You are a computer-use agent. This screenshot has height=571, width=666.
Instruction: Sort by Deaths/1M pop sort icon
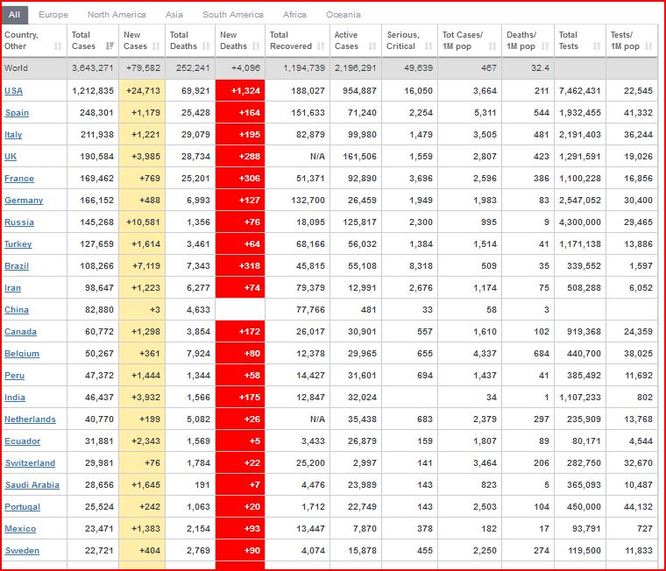point(545,46)
